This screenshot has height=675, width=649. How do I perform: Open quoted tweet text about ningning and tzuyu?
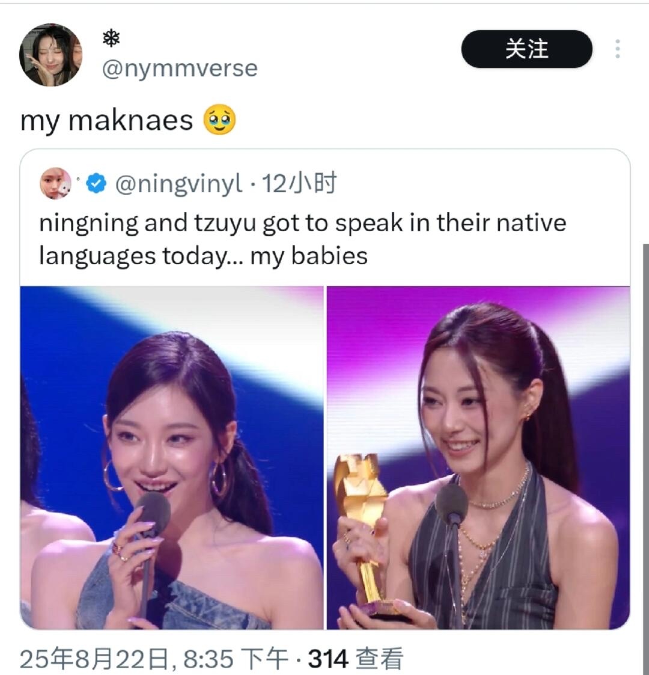(302, 239)
